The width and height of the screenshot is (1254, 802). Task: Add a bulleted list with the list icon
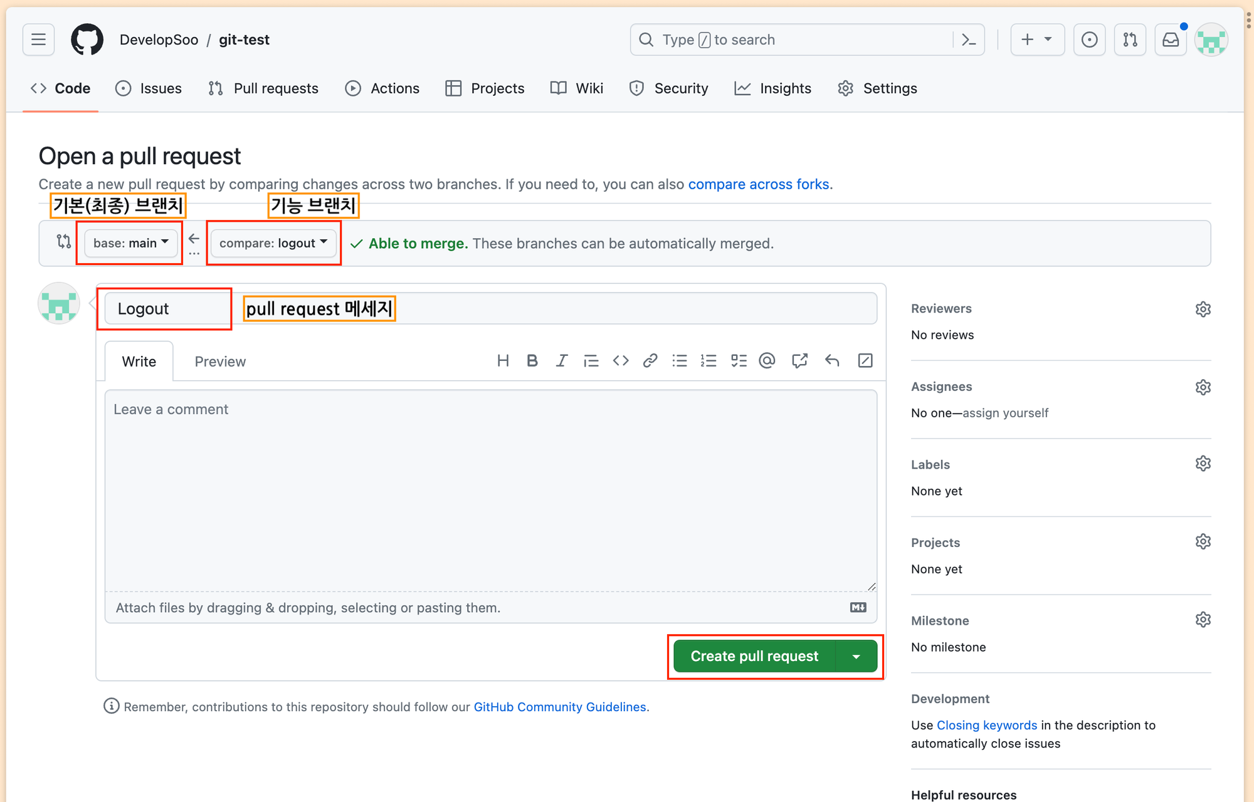tap(679, 360)
